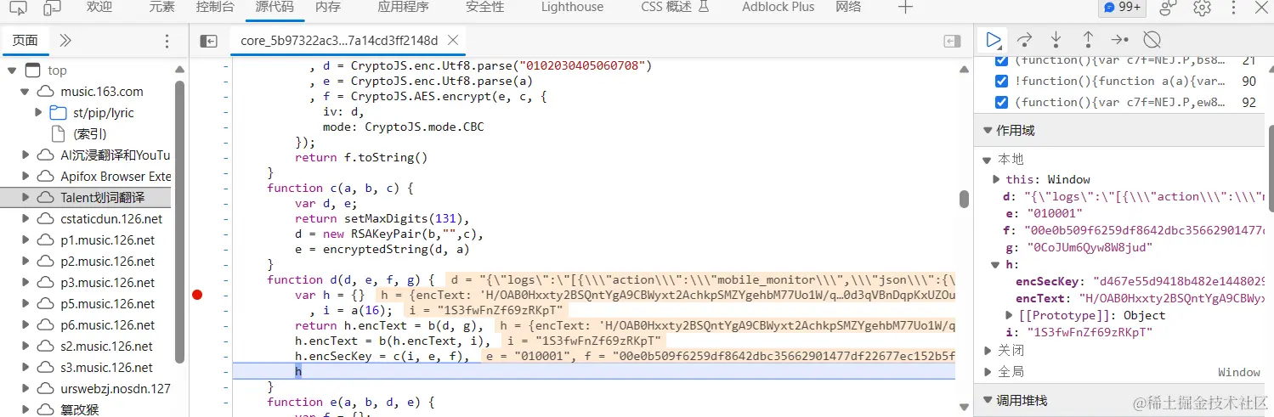
Task: Show more navigator tabs chevrons
Action: click(x=65, y=40)
